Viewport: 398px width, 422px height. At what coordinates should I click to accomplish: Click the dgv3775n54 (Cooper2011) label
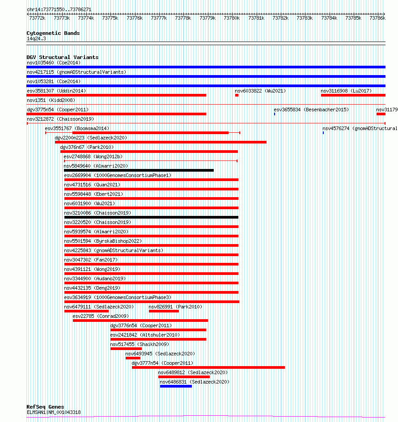58,110
